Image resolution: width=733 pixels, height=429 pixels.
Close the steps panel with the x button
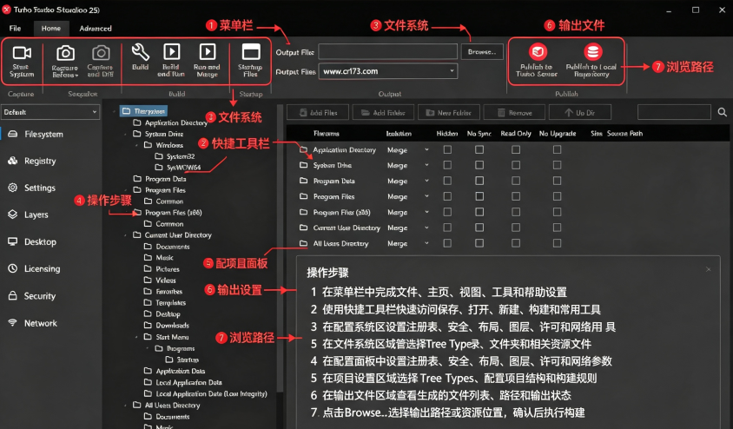click(x=708, y=269)
